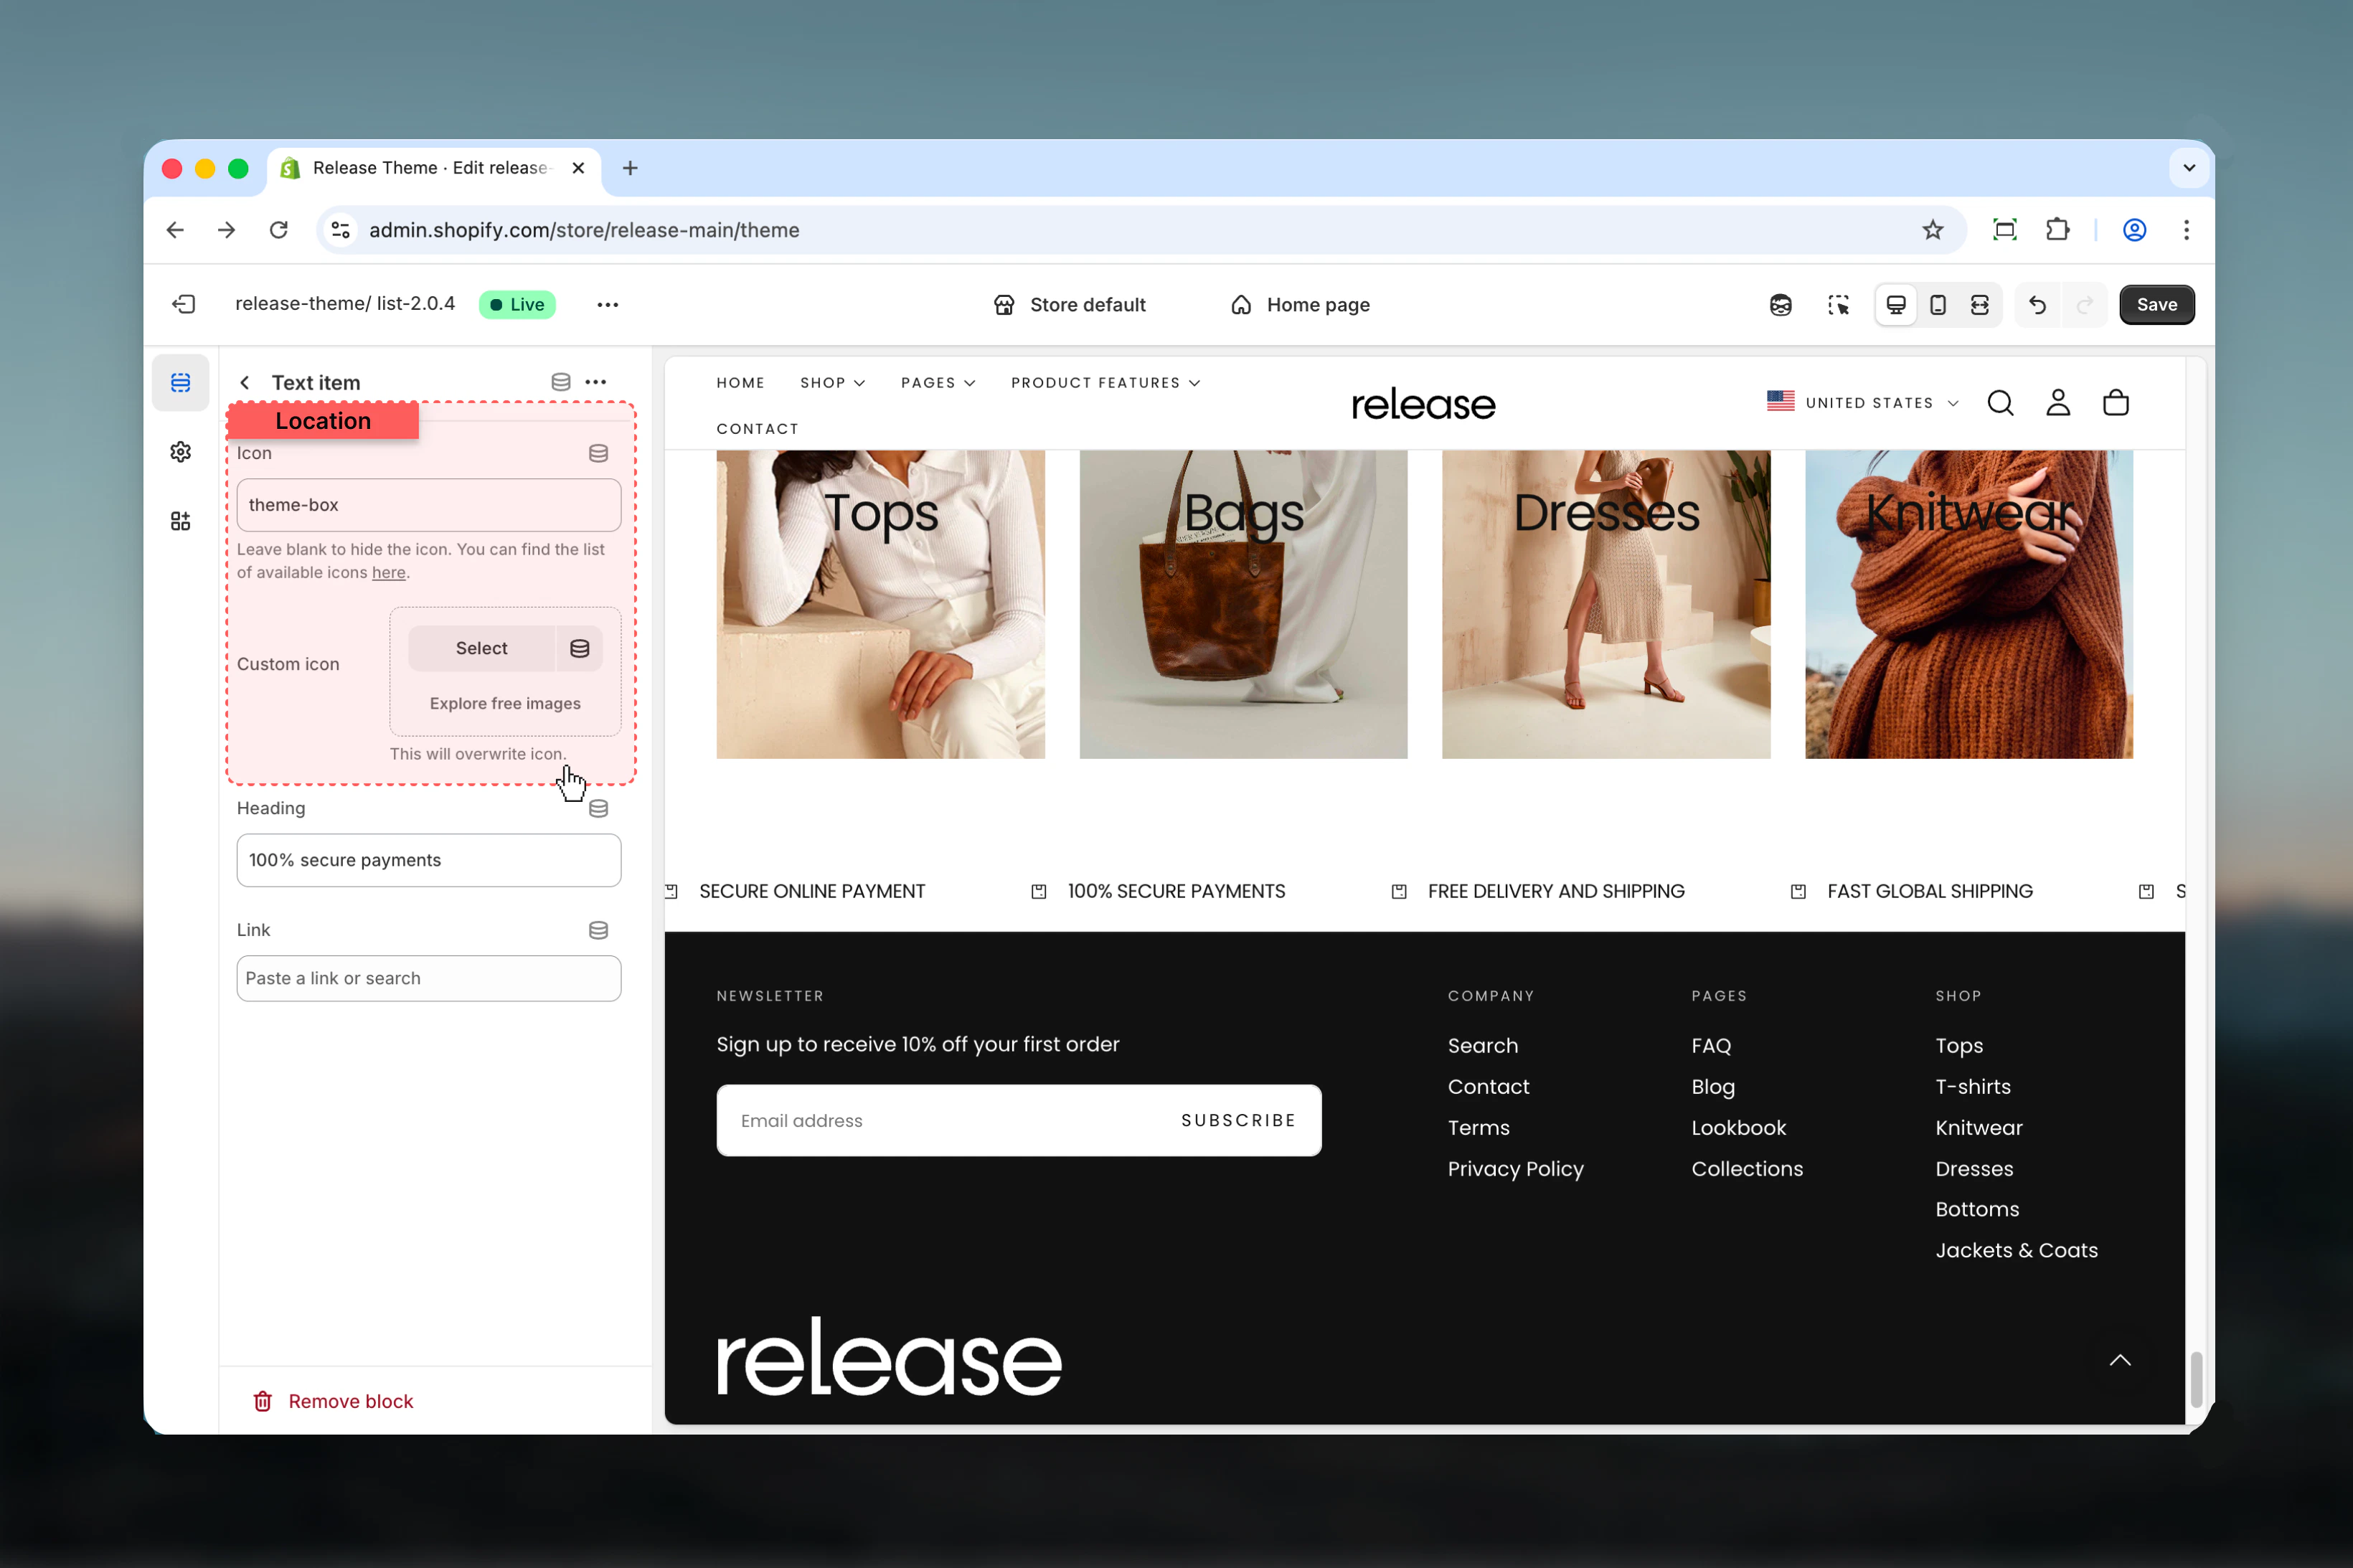Open the Store default market selector
Viewport: 2353px width, 1568px height.
[1069, 305]
